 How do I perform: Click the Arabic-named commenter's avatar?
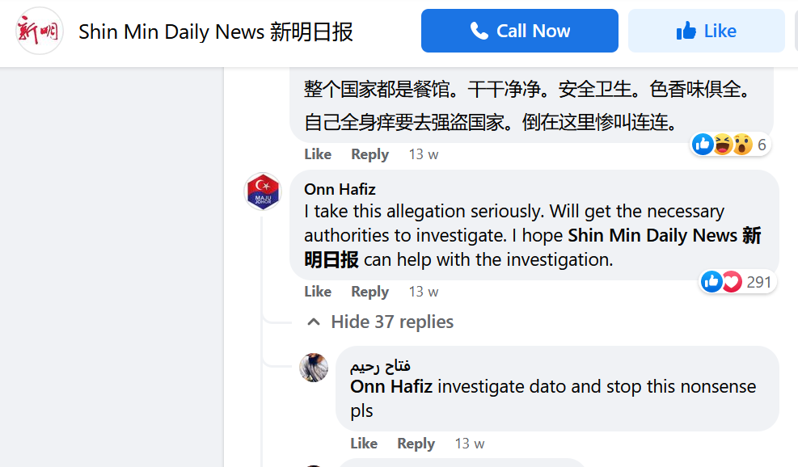pos(314,368)
